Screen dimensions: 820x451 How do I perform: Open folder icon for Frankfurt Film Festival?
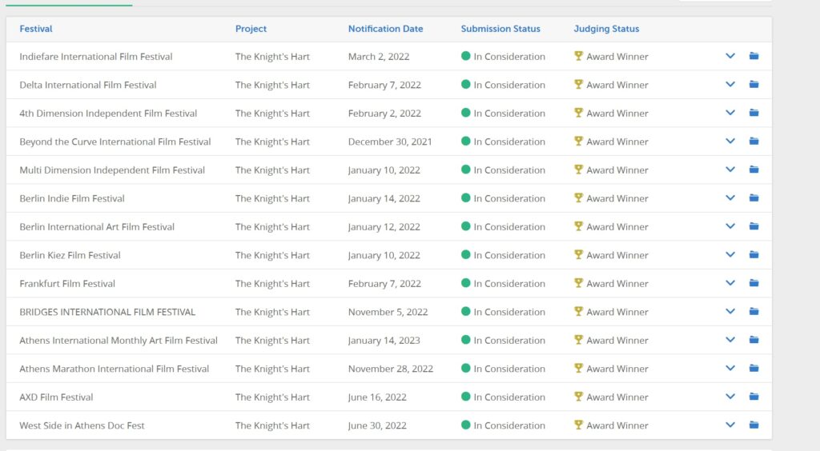coord(754,283)
